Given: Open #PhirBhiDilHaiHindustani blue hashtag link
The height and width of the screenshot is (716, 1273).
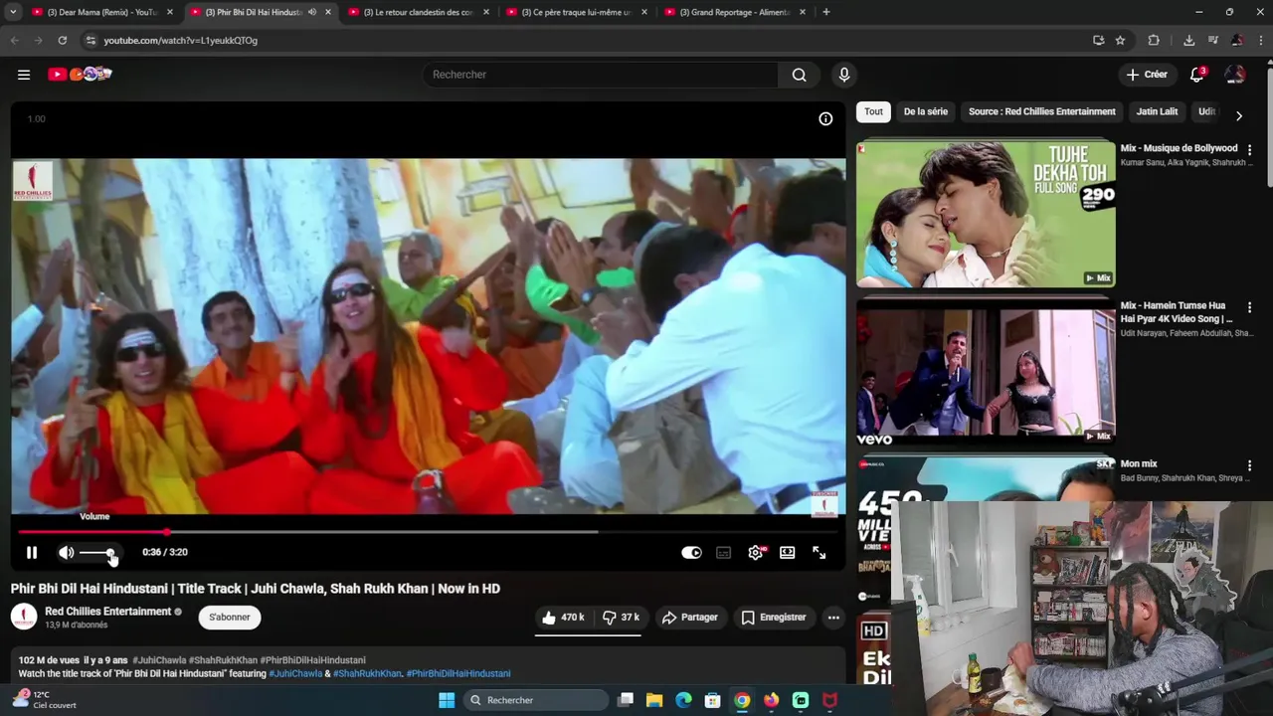Looking at the screenshot, I should [458, 674].
